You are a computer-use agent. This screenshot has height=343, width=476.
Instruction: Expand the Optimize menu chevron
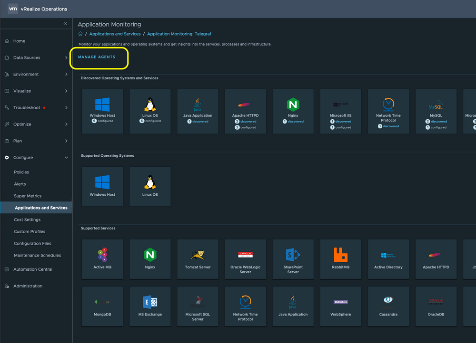point(66,124)
